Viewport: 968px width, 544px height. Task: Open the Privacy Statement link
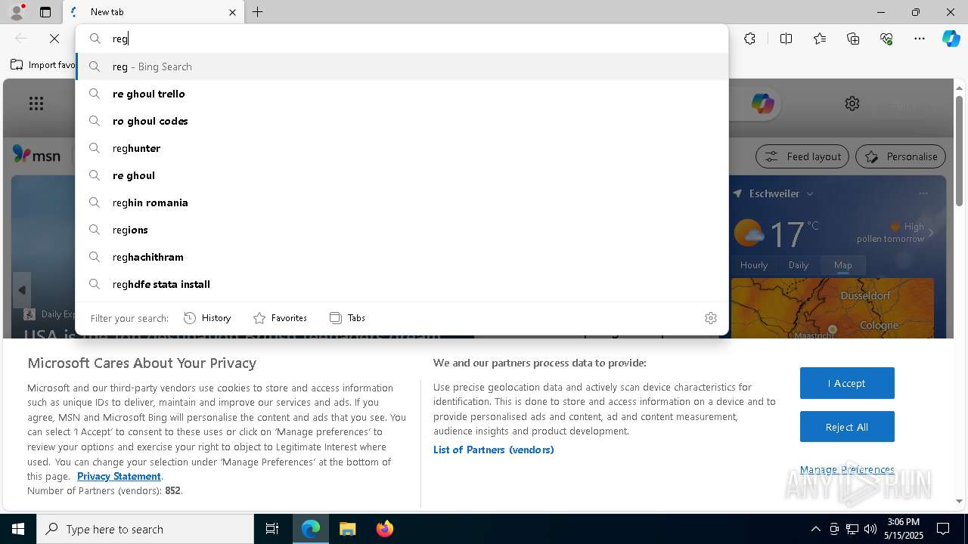click(x=119, y=476)
